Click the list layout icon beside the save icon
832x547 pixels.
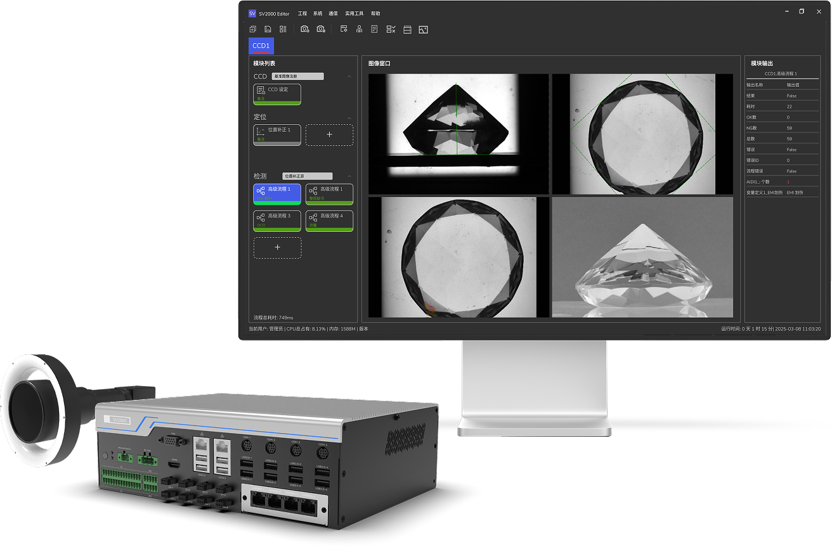(x=283, y=29)
